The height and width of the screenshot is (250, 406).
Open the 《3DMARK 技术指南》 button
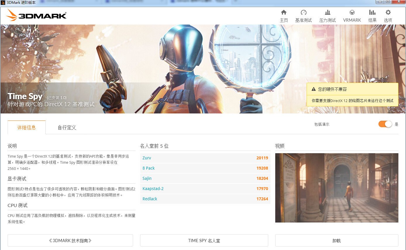70,241
